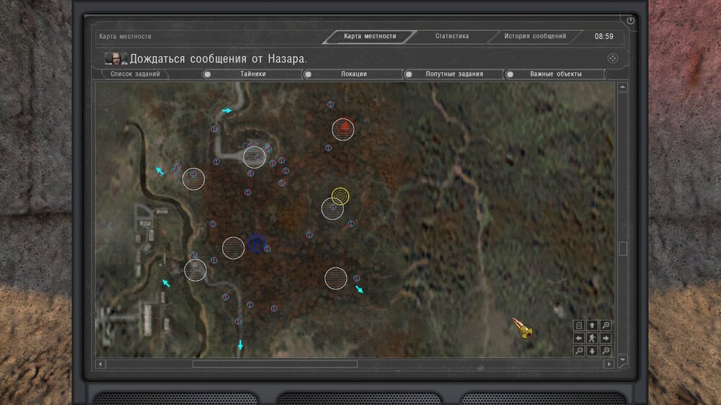
Task: Toggle the Локации map filter
Action: [x=353, y=74]
